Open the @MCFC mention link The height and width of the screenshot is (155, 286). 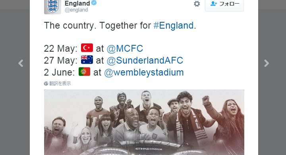click(125, 48)
